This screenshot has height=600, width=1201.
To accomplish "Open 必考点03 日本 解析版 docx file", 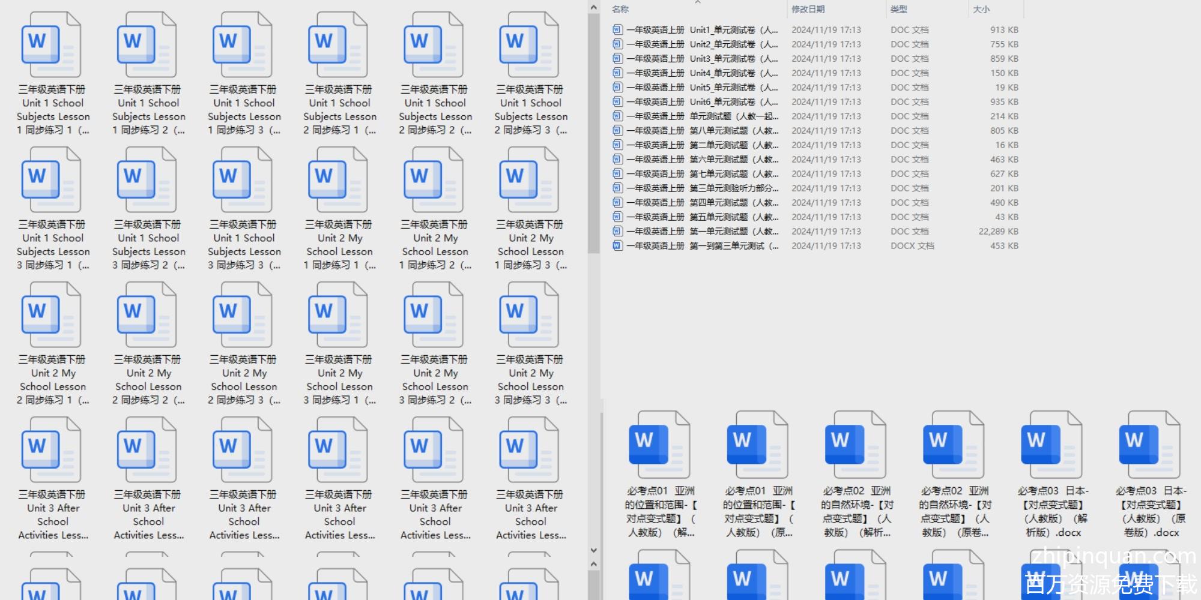I will (1052, 445).
